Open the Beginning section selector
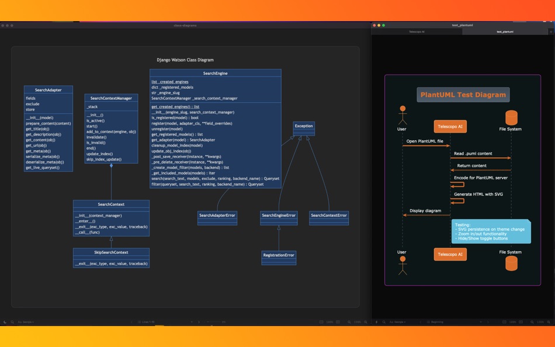This screenshot has height=347, width=555. [x=455, y=322]
